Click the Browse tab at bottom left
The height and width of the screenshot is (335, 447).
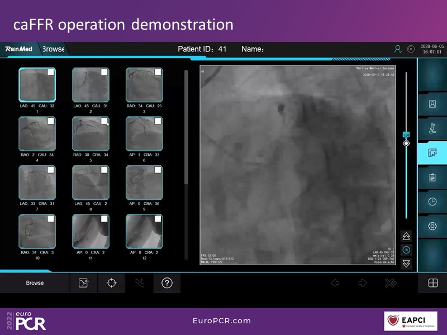[35, 283]
